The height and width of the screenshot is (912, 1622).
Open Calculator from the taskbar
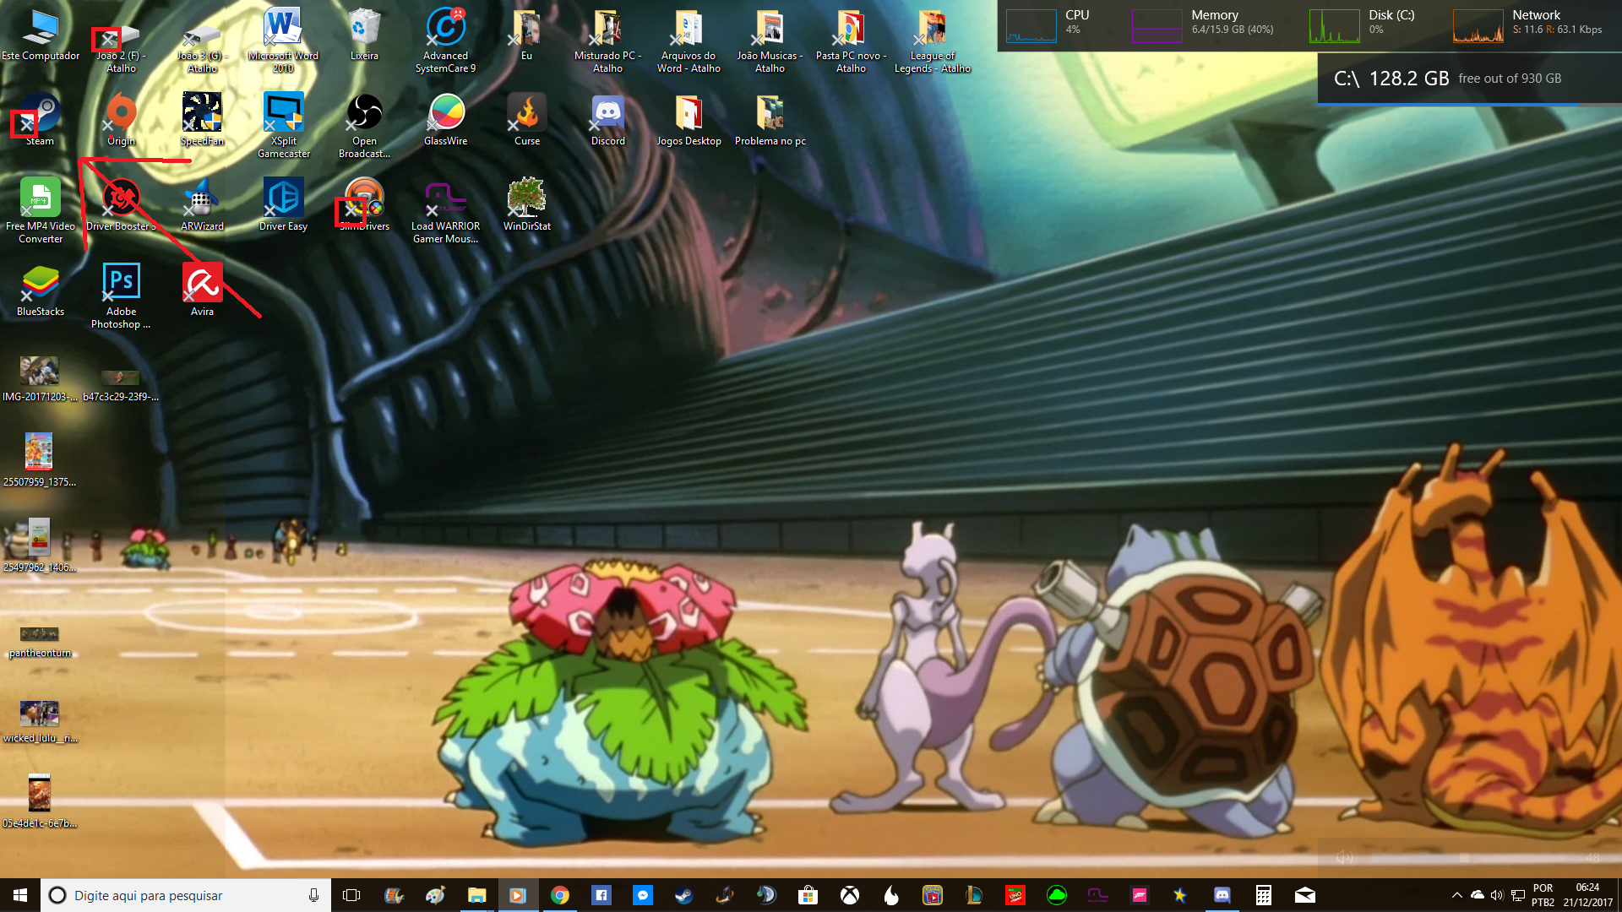(x=1263, y=895)
